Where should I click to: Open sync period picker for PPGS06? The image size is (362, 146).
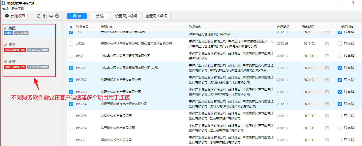[x=316, y=128]
